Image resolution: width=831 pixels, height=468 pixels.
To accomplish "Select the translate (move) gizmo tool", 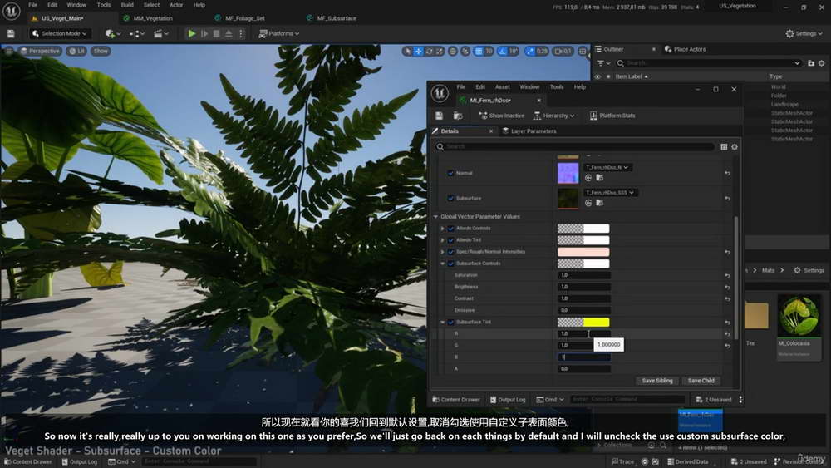I will (x=418, y=51).
